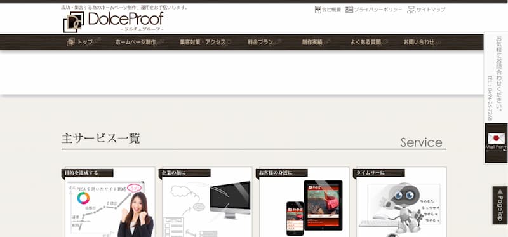
Task: Open the サイトマップ link
Action: (x=431, y=10)
